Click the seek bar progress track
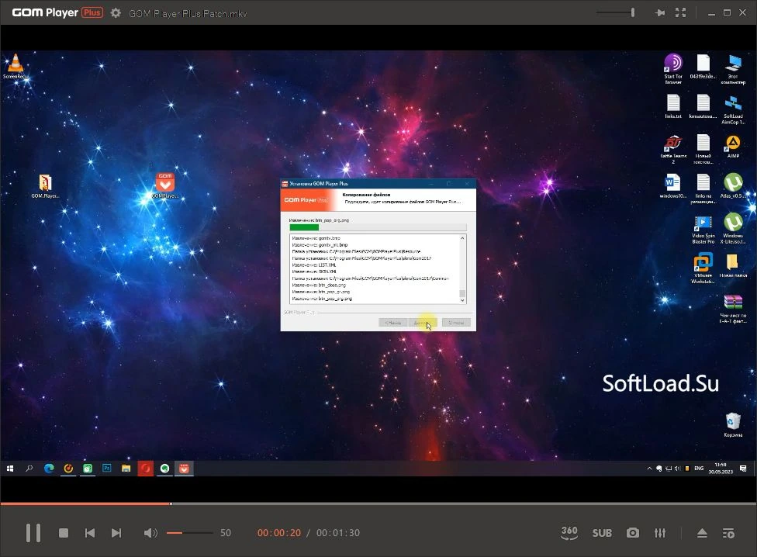 pyautogui.click(x=378, y=504)
